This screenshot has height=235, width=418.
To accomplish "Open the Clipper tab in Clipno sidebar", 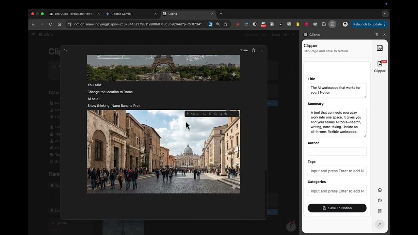I will (x=379, y=66).
